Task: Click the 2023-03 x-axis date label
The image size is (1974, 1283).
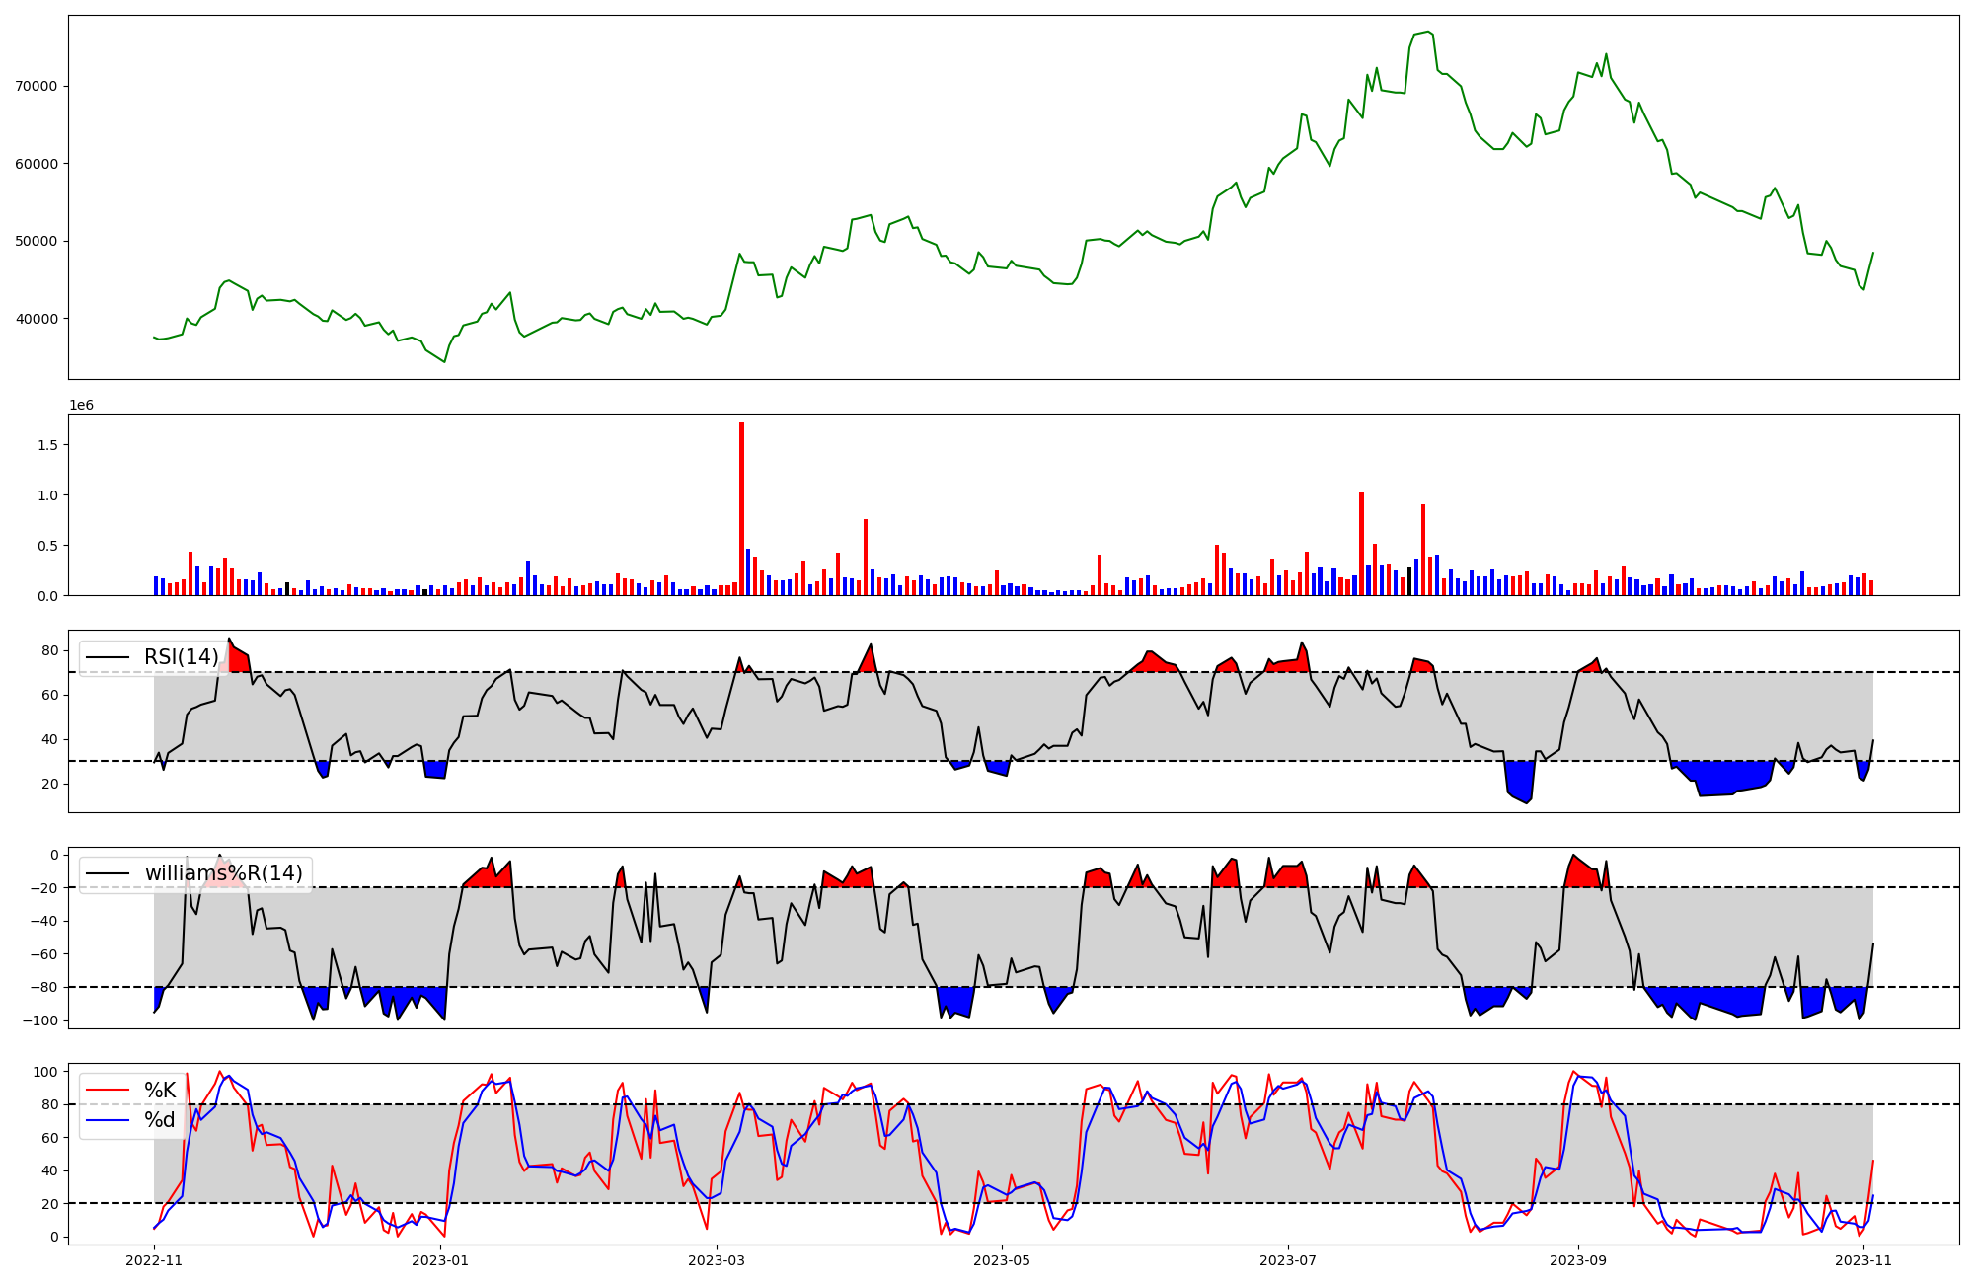Action: click(717, 1260)
